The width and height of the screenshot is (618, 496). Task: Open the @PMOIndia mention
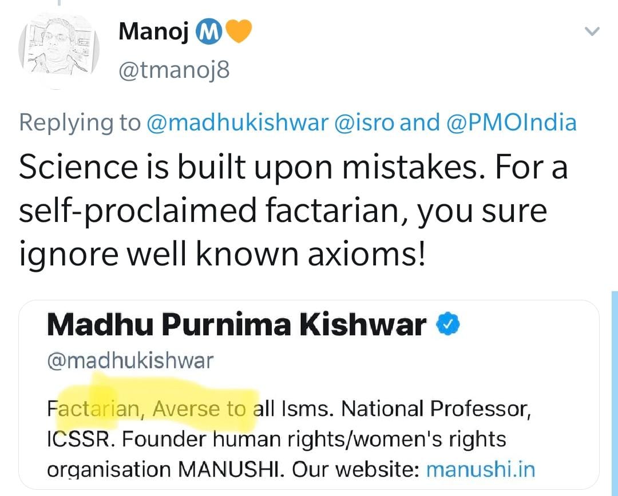tap(510, 122)
